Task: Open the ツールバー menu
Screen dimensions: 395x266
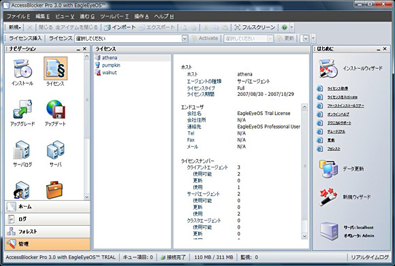Action: [114, 16]
